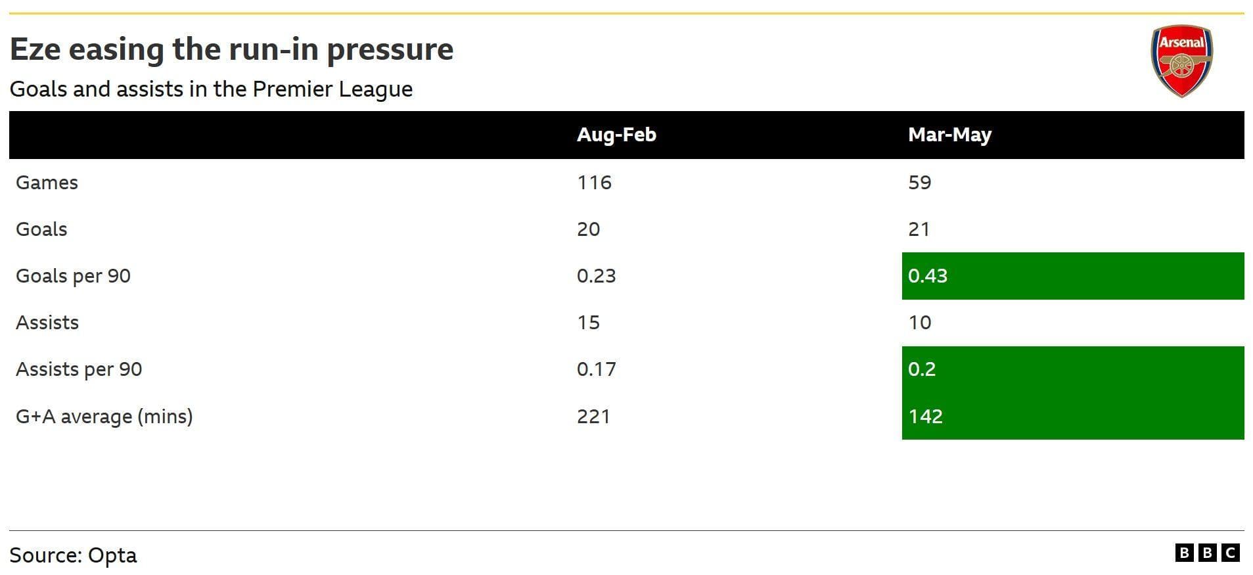Viewport: 1253px width, 575px height.
Task: Select the Goals per 90 row label
Action: pos(73,277)
